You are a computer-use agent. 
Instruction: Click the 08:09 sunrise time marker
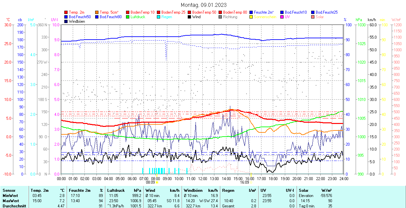pos(151,182)
